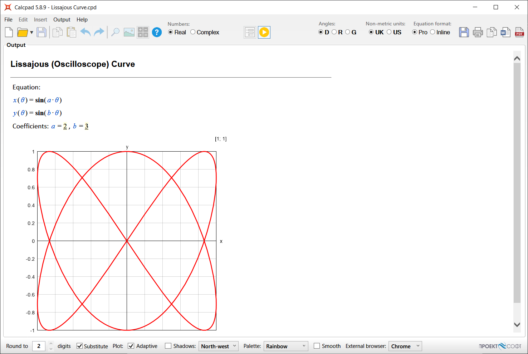Screen dimensions: 528x354
Task: Print output using the printer icon
Action: click(478, 33)
